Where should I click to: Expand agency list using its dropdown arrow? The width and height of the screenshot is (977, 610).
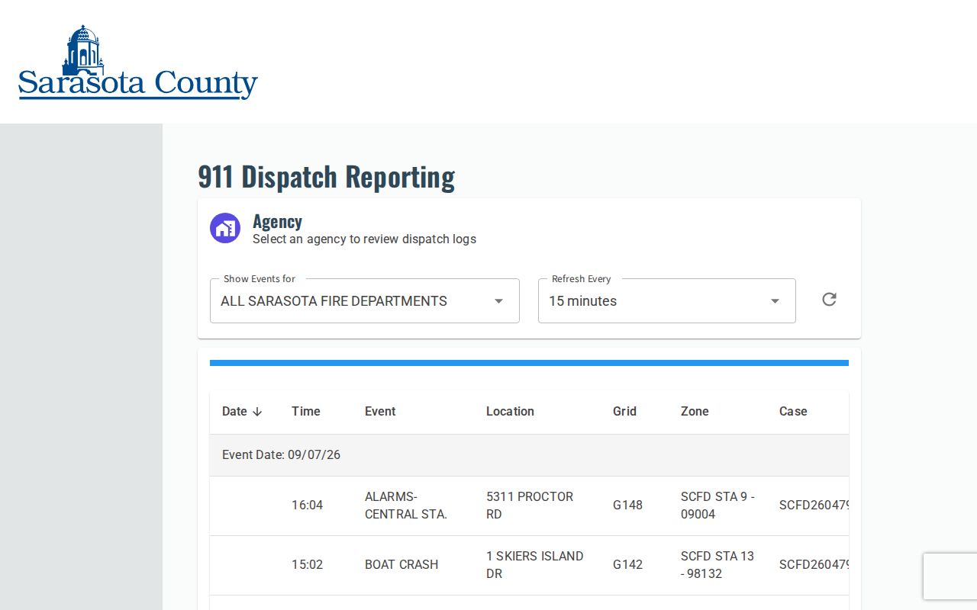[498, 301]
